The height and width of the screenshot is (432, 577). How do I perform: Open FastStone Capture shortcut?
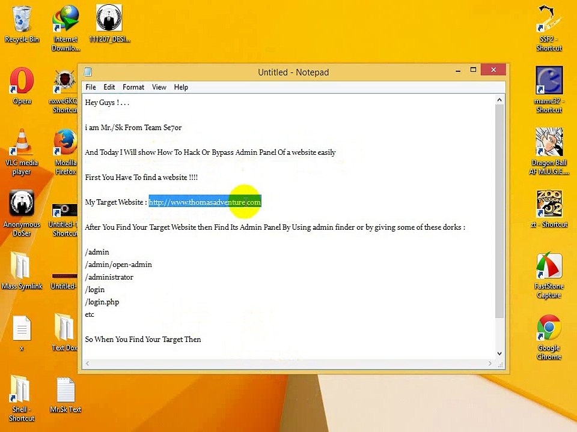[x=549, y=275]
